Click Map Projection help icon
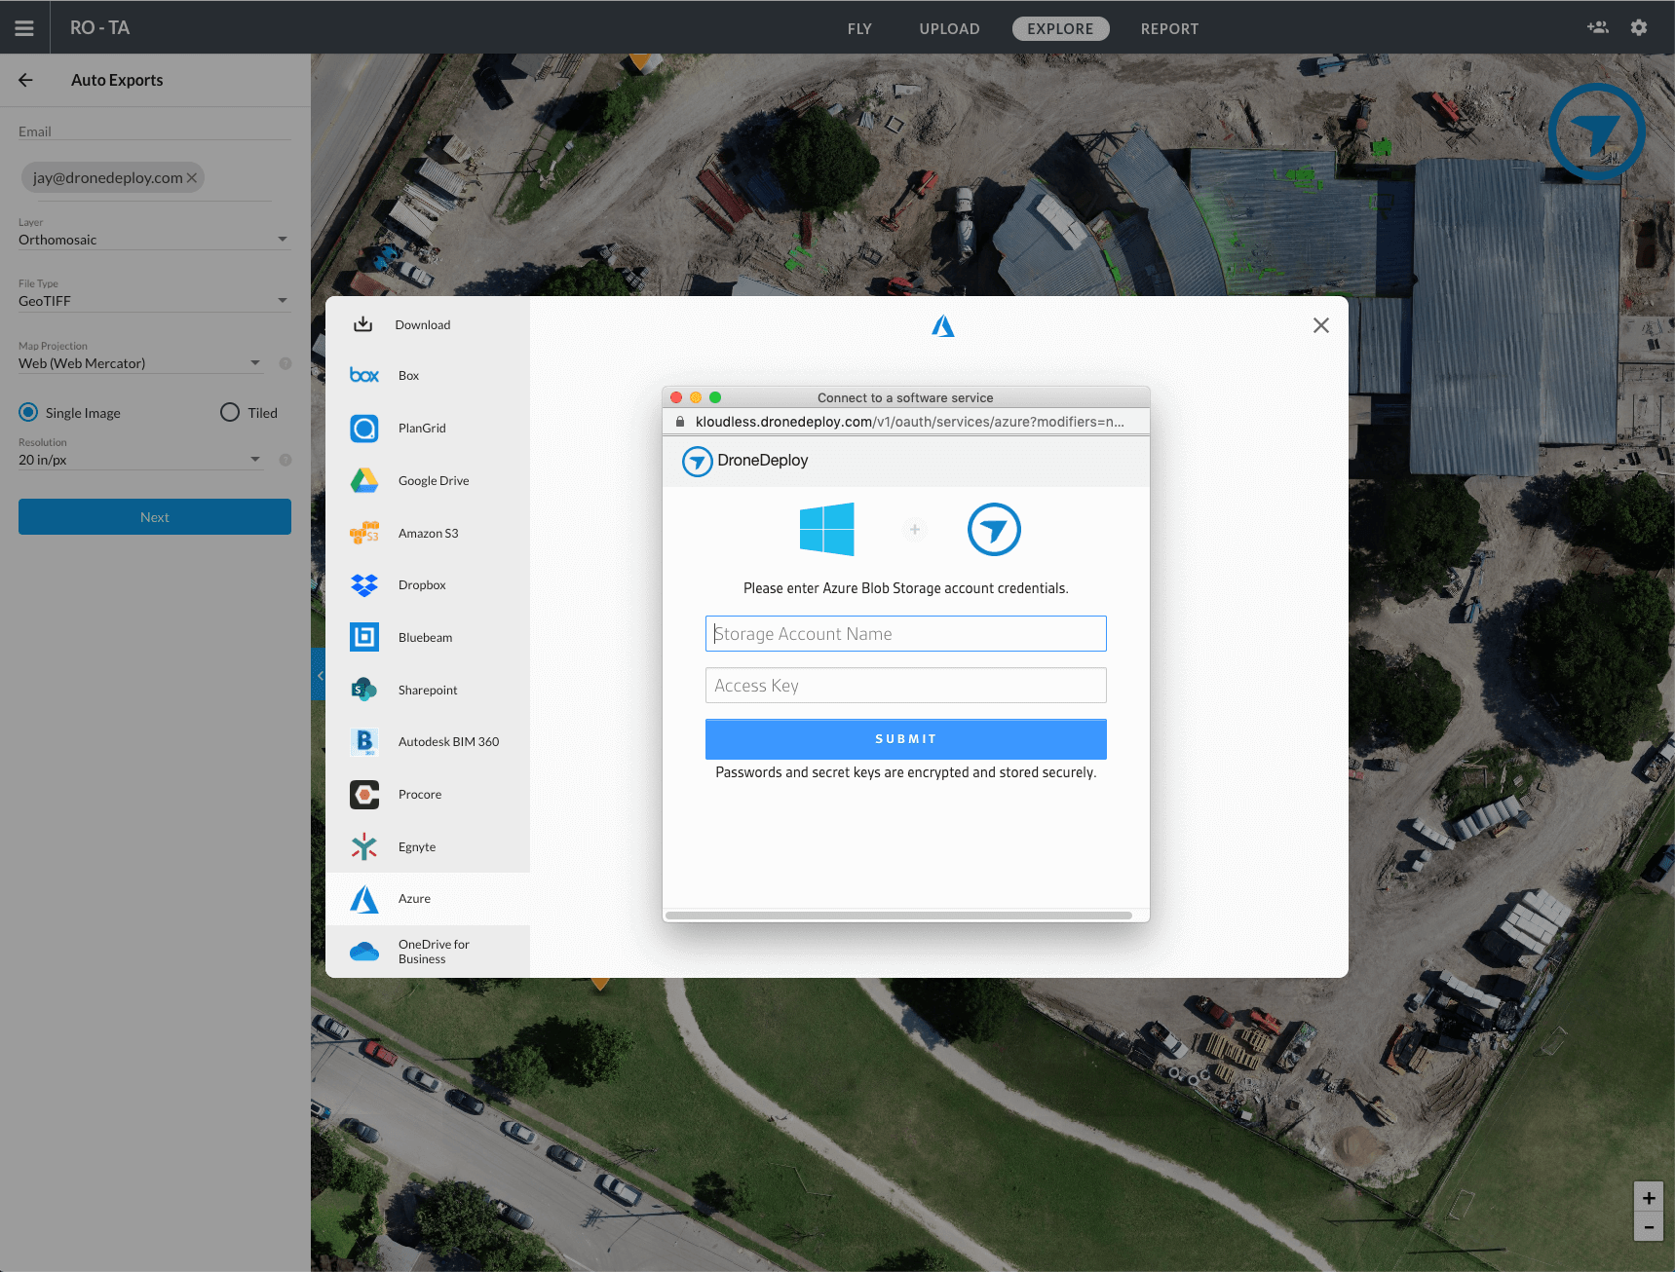Viewport: 1675px width, 1272px height. 286,363
